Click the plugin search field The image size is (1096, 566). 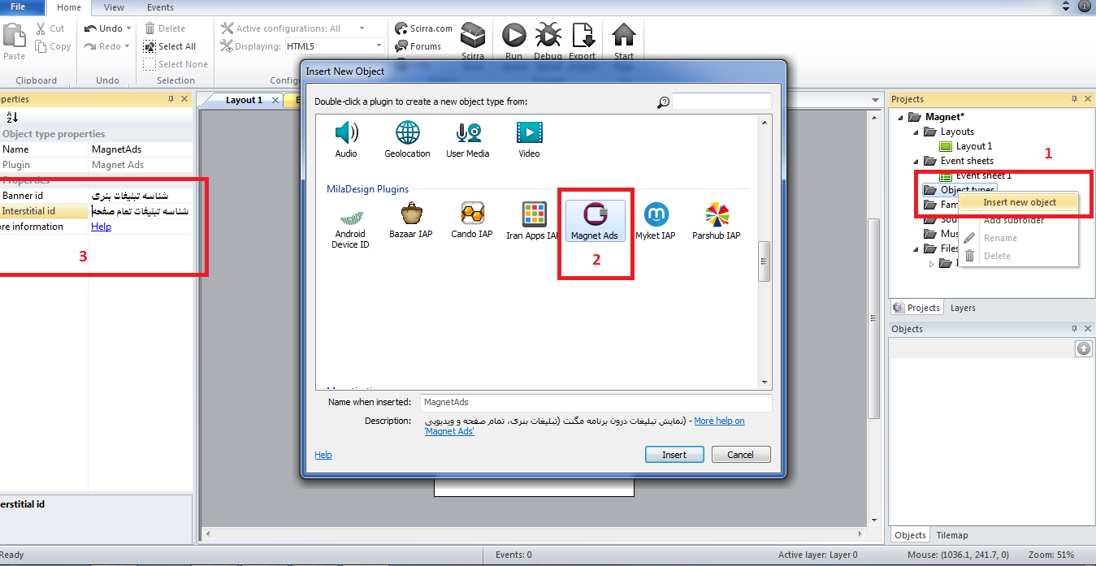[721, 102]
